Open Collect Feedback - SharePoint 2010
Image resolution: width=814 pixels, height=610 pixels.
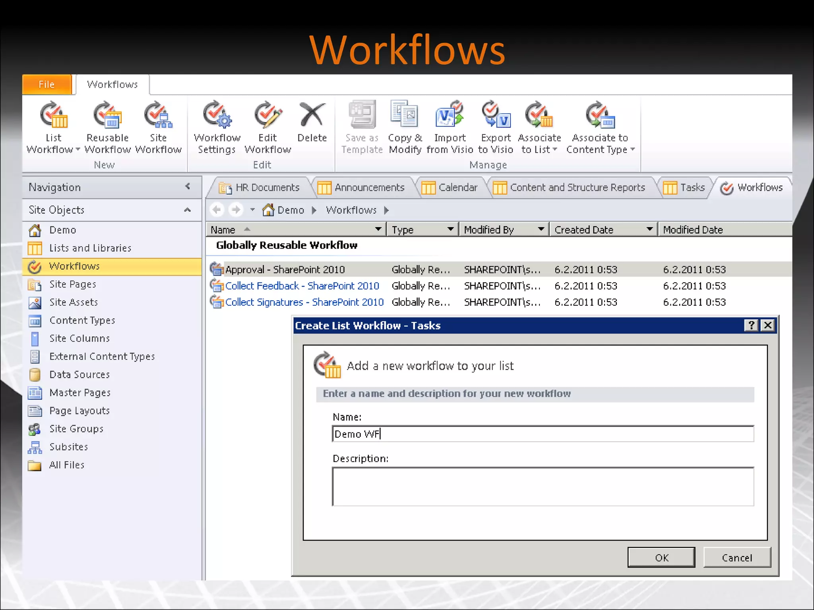(302, 286)
